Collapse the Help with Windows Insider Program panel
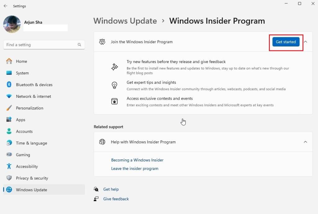318x214 pixels. [305, 142]
